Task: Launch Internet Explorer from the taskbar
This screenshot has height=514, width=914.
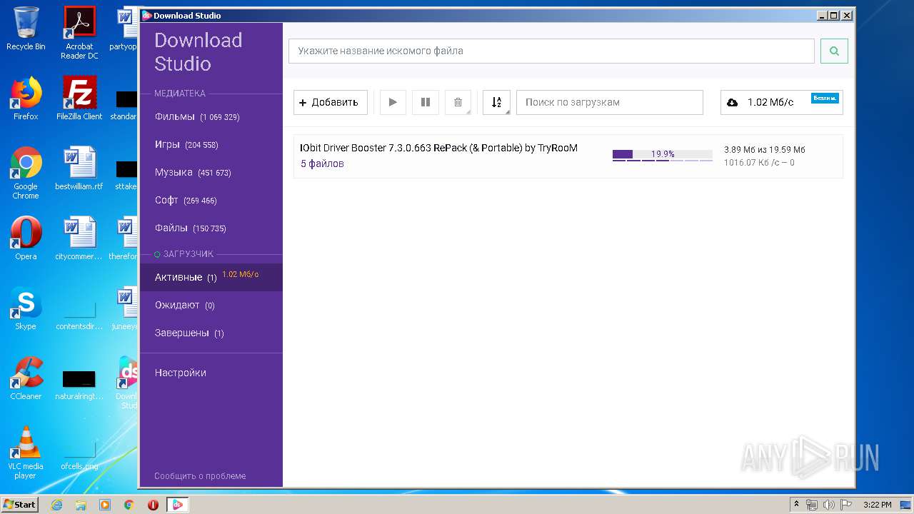Action: pyautogui.click(x=57, y=505)
